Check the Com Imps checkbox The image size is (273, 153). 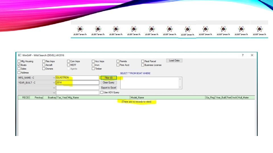click(69, 61)
